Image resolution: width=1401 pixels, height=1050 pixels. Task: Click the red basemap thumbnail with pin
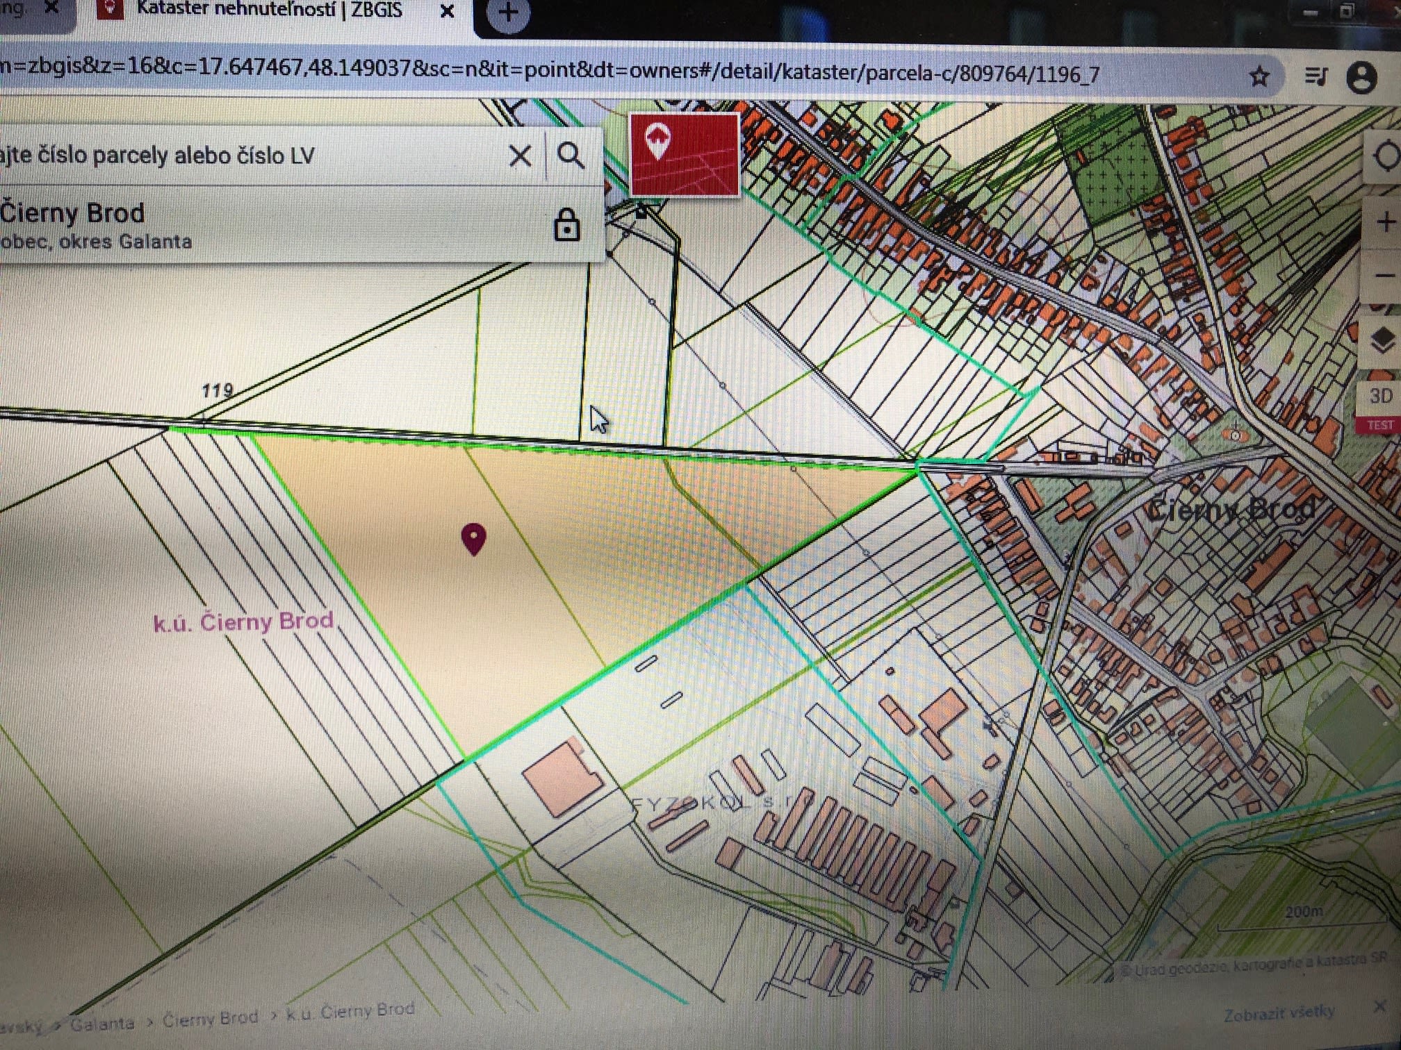685,154
